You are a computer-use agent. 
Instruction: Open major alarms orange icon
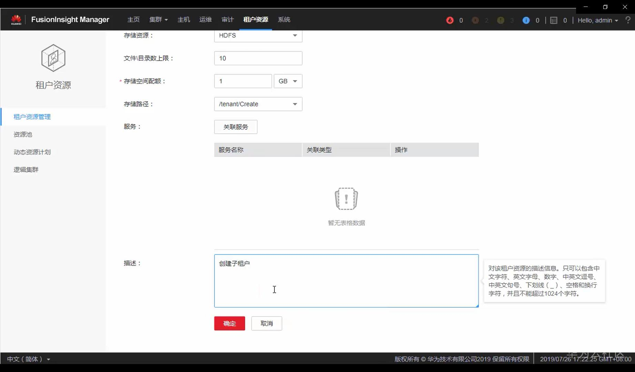tap(475, 20)
